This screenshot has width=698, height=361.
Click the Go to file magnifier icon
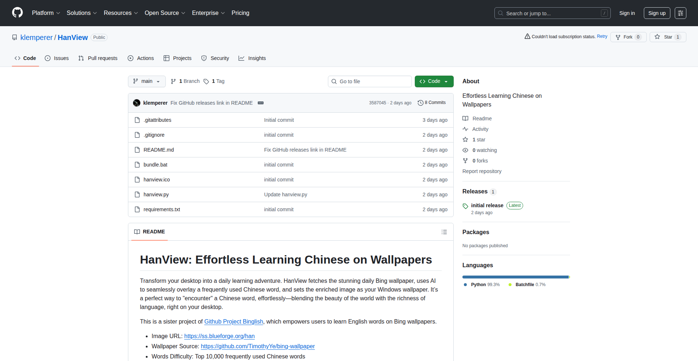(x=334, y=81)
